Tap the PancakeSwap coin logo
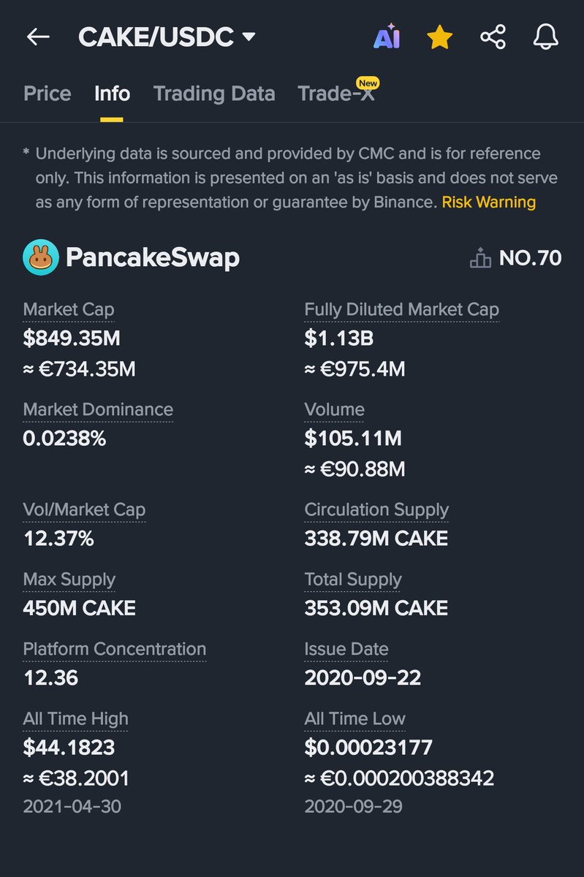This screenshot has width=584, height=877. tap(41, 257)
